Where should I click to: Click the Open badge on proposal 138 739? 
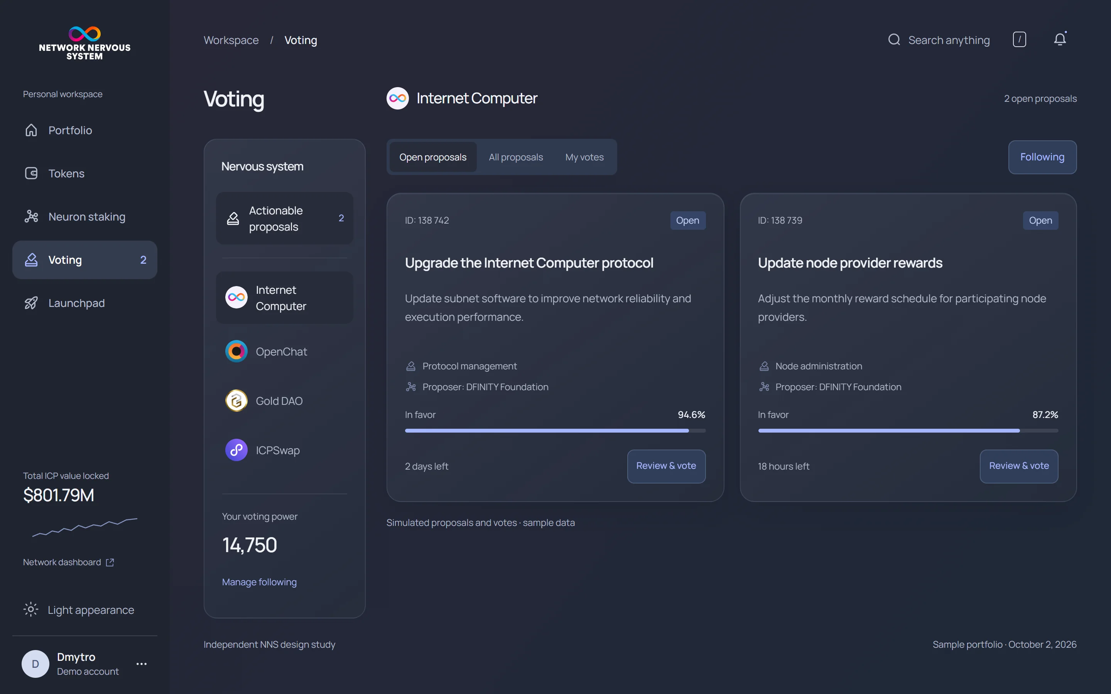1040,220
